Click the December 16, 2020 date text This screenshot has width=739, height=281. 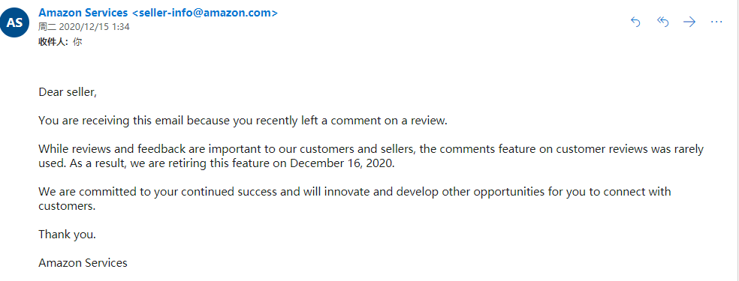click(x=341, y=163)
